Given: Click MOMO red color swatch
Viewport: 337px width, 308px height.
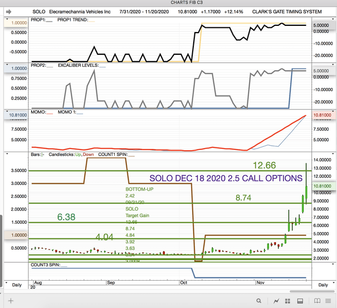Looking at the screenshot, I should coord(49,114).
